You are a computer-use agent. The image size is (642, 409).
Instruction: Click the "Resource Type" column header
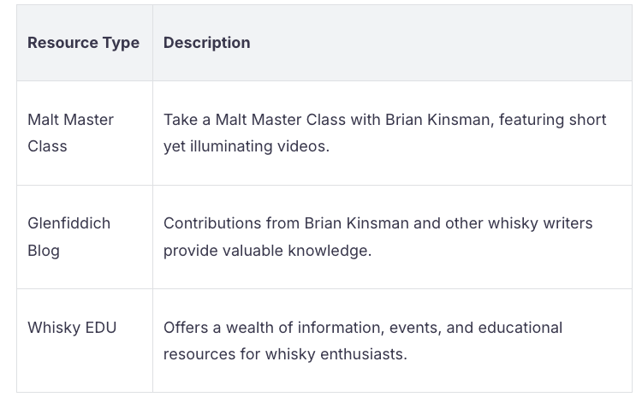(x=83, y=43)
